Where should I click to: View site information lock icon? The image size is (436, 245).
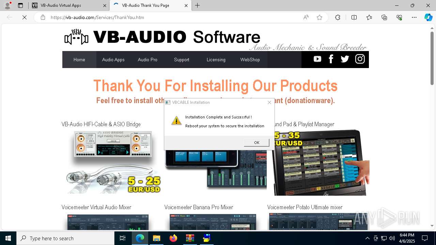(43, 17)
